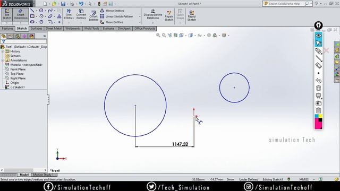Select the Corner Rectangle tool

tap(32, 16)
